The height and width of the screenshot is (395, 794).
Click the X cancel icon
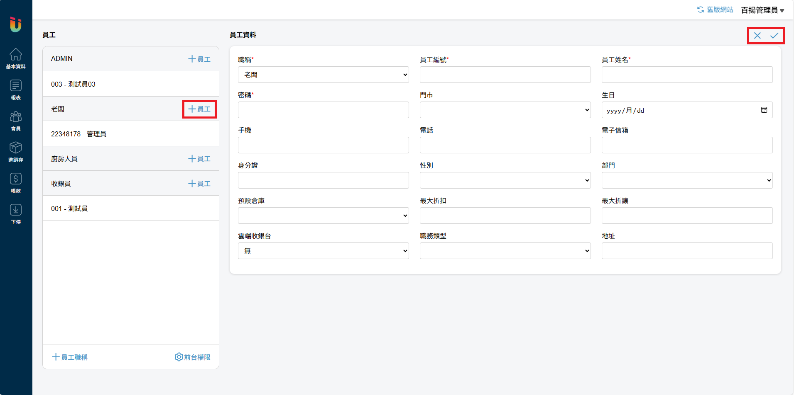(757, 36)
